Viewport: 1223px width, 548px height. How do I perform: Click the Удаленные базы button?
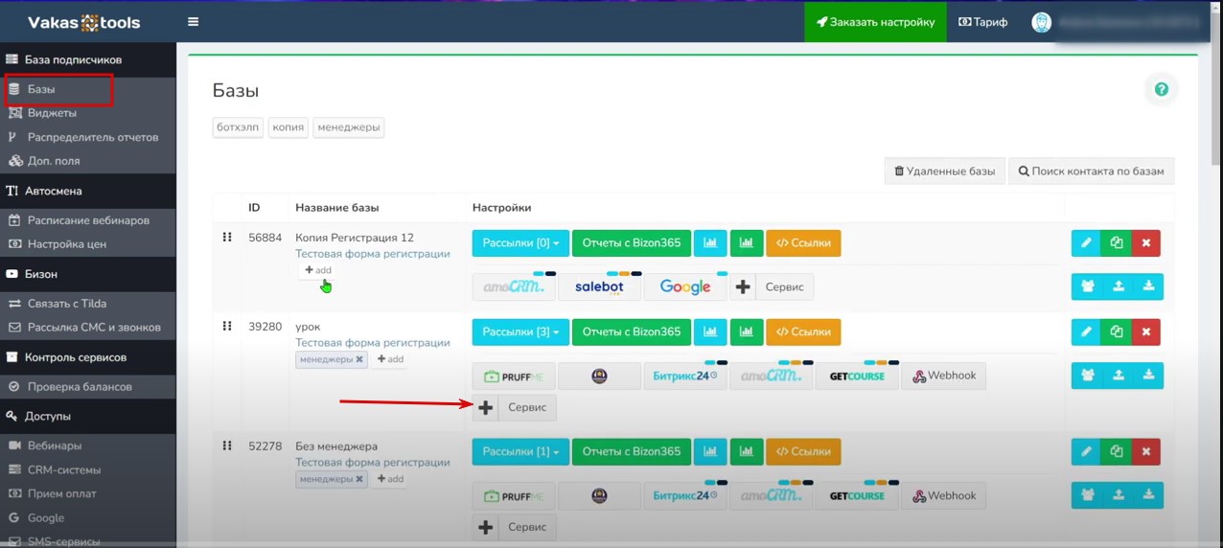pyautogui.click(x=944, y=171)
